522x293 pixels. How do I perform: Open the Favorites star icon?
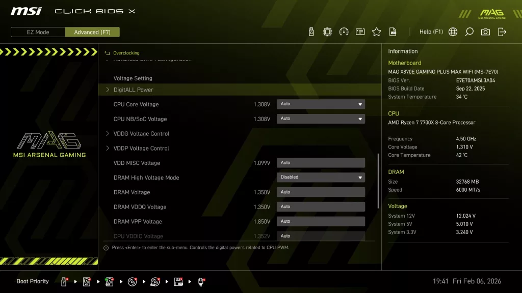[x=376, y=32]
